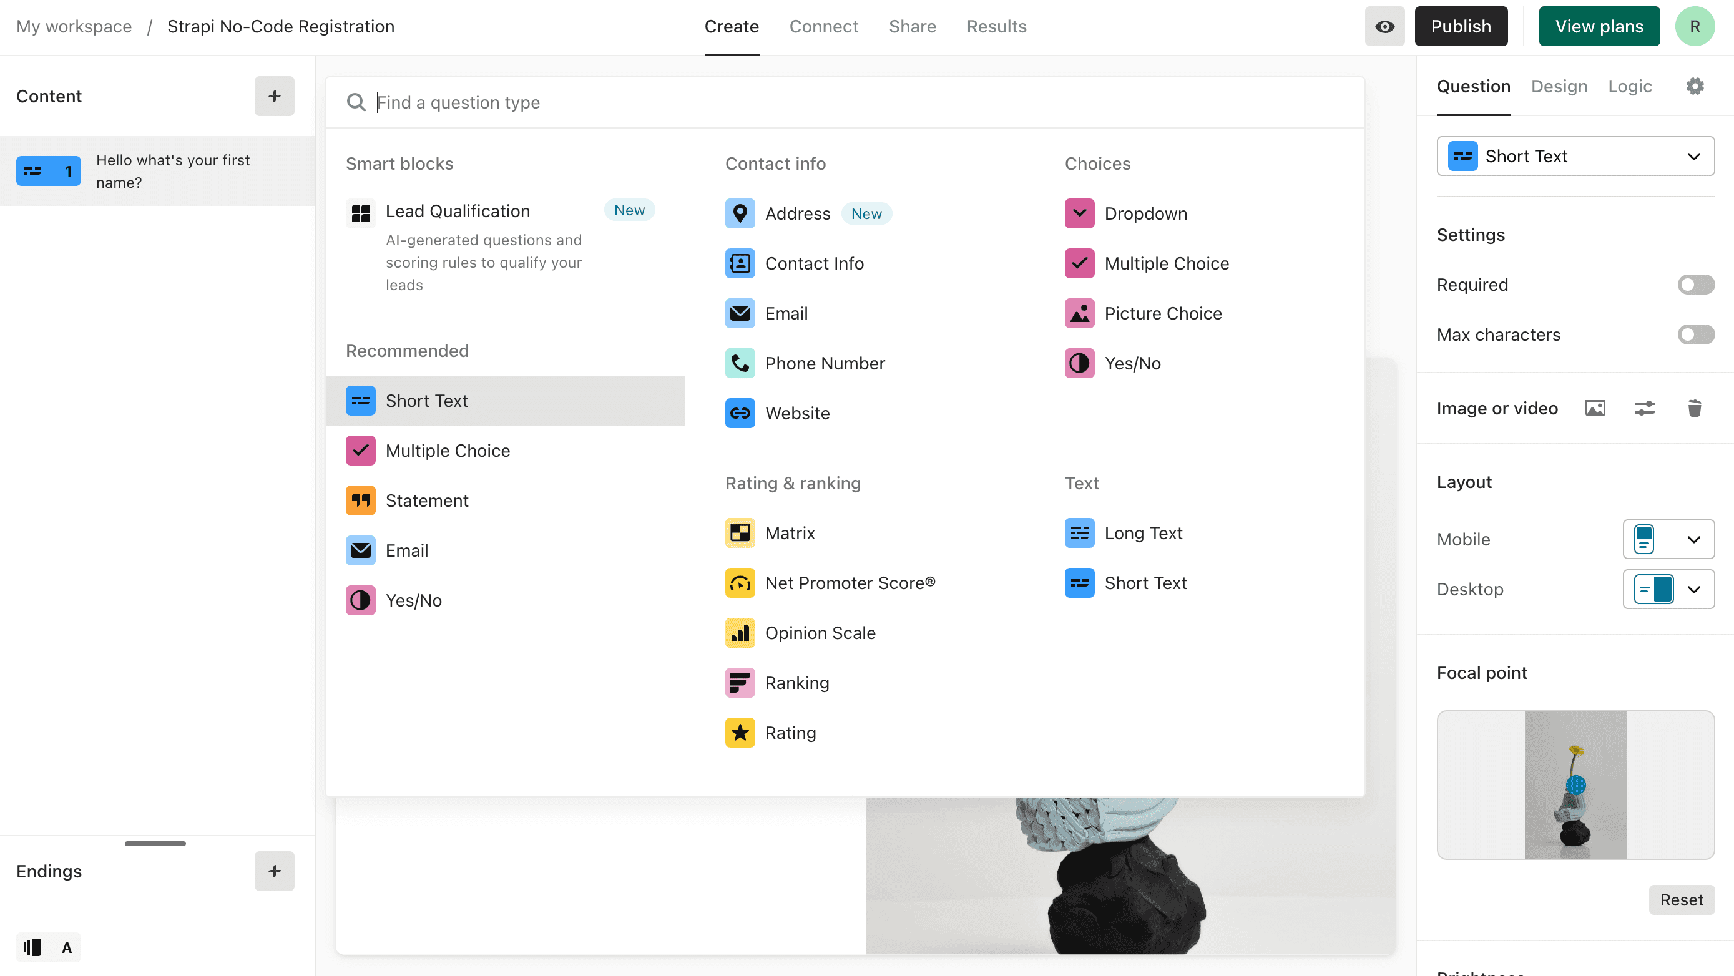The width and height of the screenshot is (1734, 976).
Task: Open image adjustment sliders icon
Action: tap(1645, 408)
